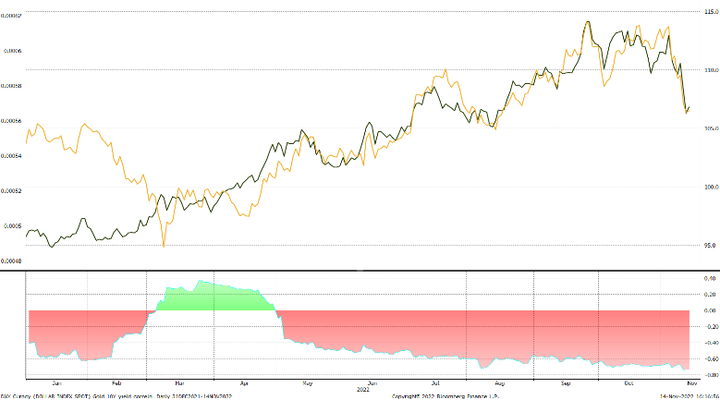
Task: Pick the Mar month label
Action: click(x=179, y=383)
